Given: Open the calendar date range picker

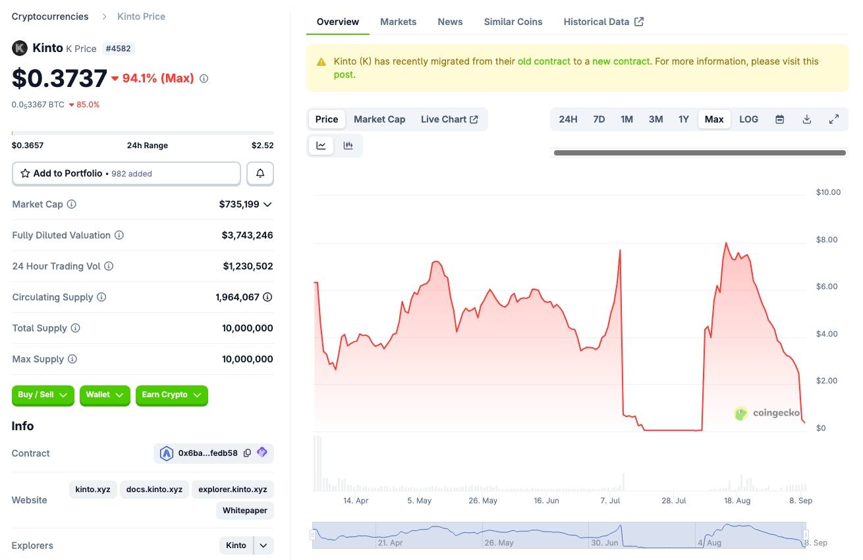Looking at the screenshot, I should tap(779, 119).
